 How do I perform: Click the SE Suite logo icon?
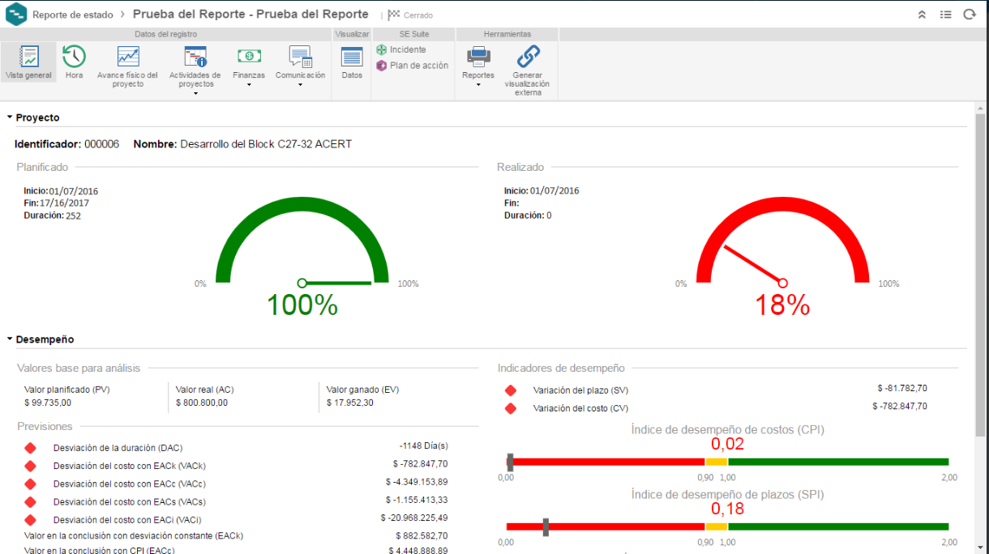(x=15, y=15)
